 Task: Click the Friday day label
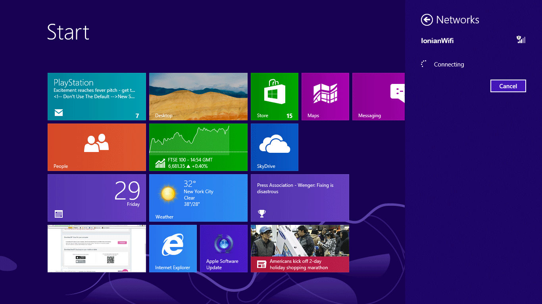pos(133,204)
